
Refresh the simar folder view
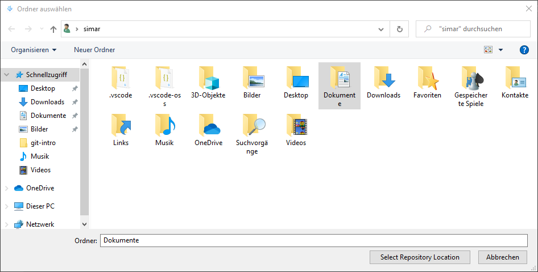pyautogui.click(x=399, y=29)
